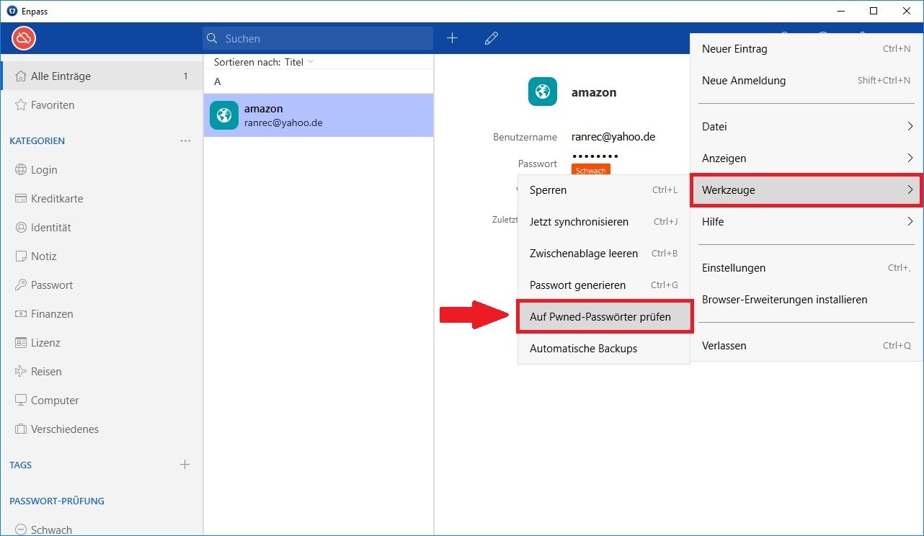Choose Neue Anmeldung from the menu
Viewport: 924px width, 536px height.
(807, 81)
